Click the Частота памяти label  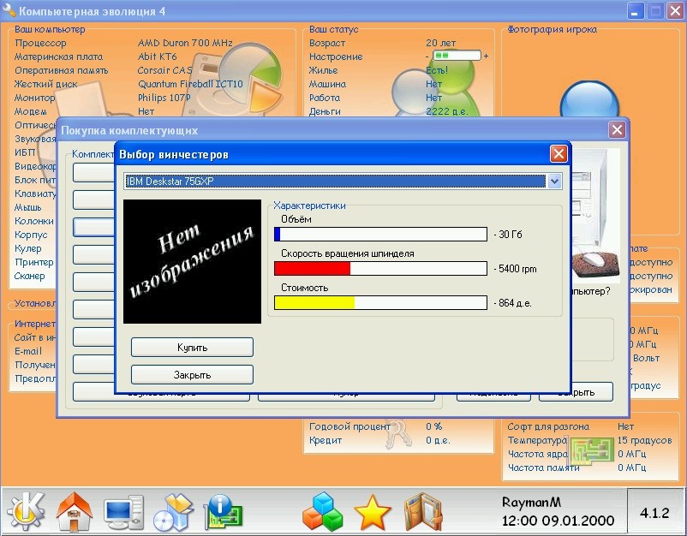(544, 468)
